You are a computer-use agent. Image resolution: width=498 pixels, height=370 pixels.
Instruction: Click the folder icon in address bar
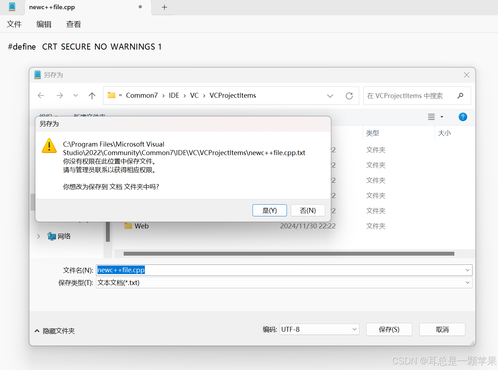(112, 95)
